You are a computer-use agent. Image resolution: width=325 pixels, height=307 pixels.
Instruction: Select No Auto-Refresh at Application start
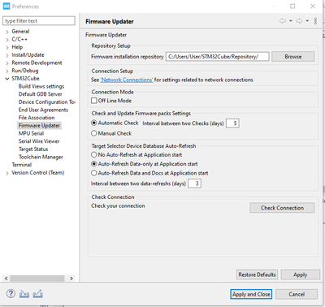click(x=94, y=155)
